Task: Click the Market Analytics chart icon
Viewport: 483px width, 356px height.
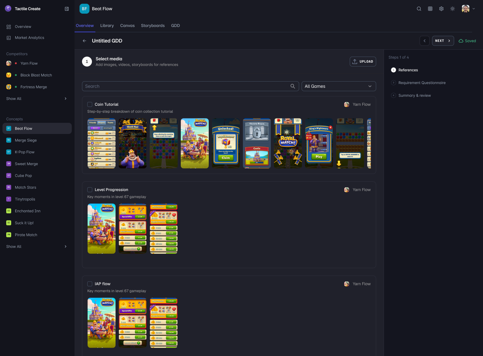Action: (x=9, y=38)
